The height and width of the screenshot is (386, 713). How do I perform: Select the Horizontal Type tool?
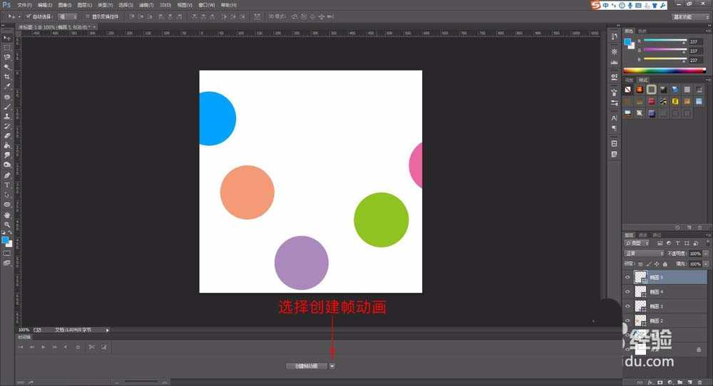tap(7, 185)
